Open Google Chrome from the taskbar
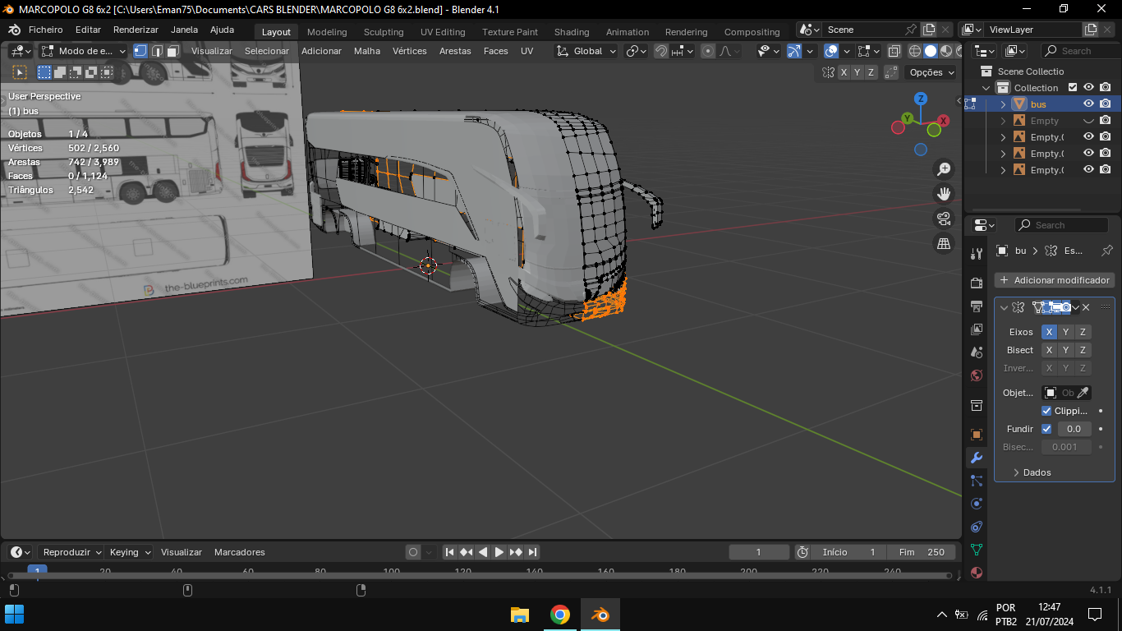Viewport: 1122px width, 631px height. click(560, 615)
